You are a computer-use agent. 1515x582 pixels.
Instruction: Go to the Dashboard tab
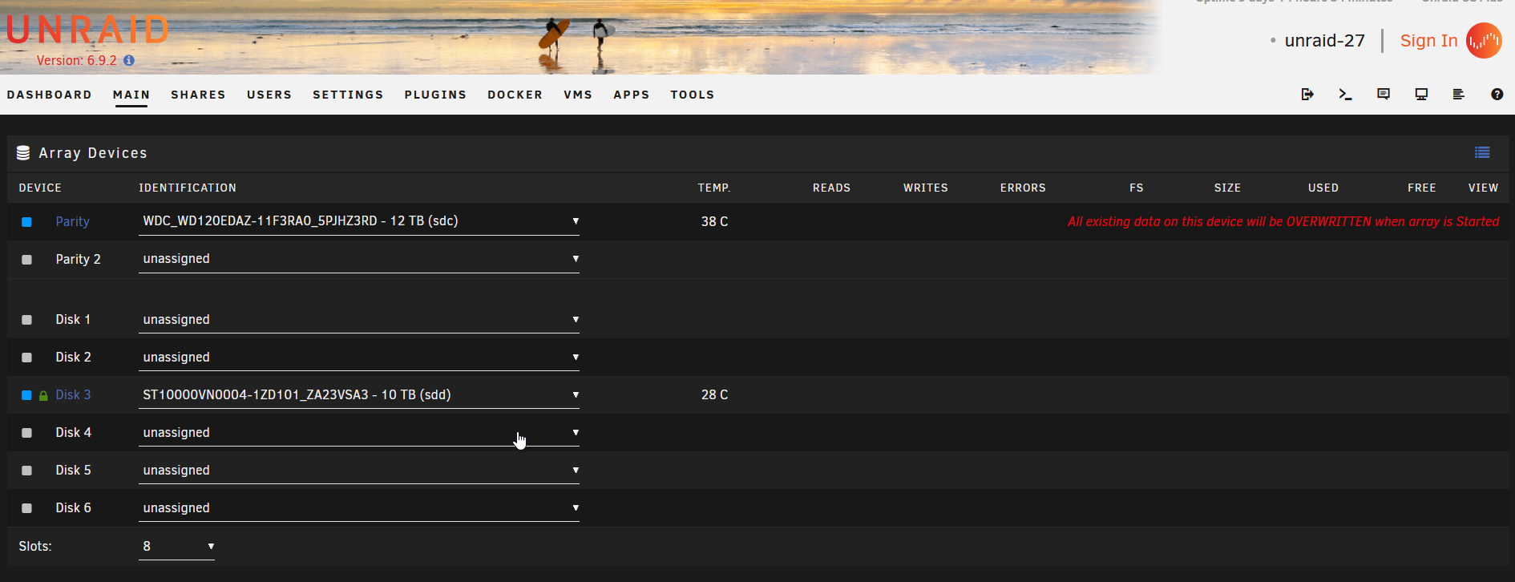49,95
